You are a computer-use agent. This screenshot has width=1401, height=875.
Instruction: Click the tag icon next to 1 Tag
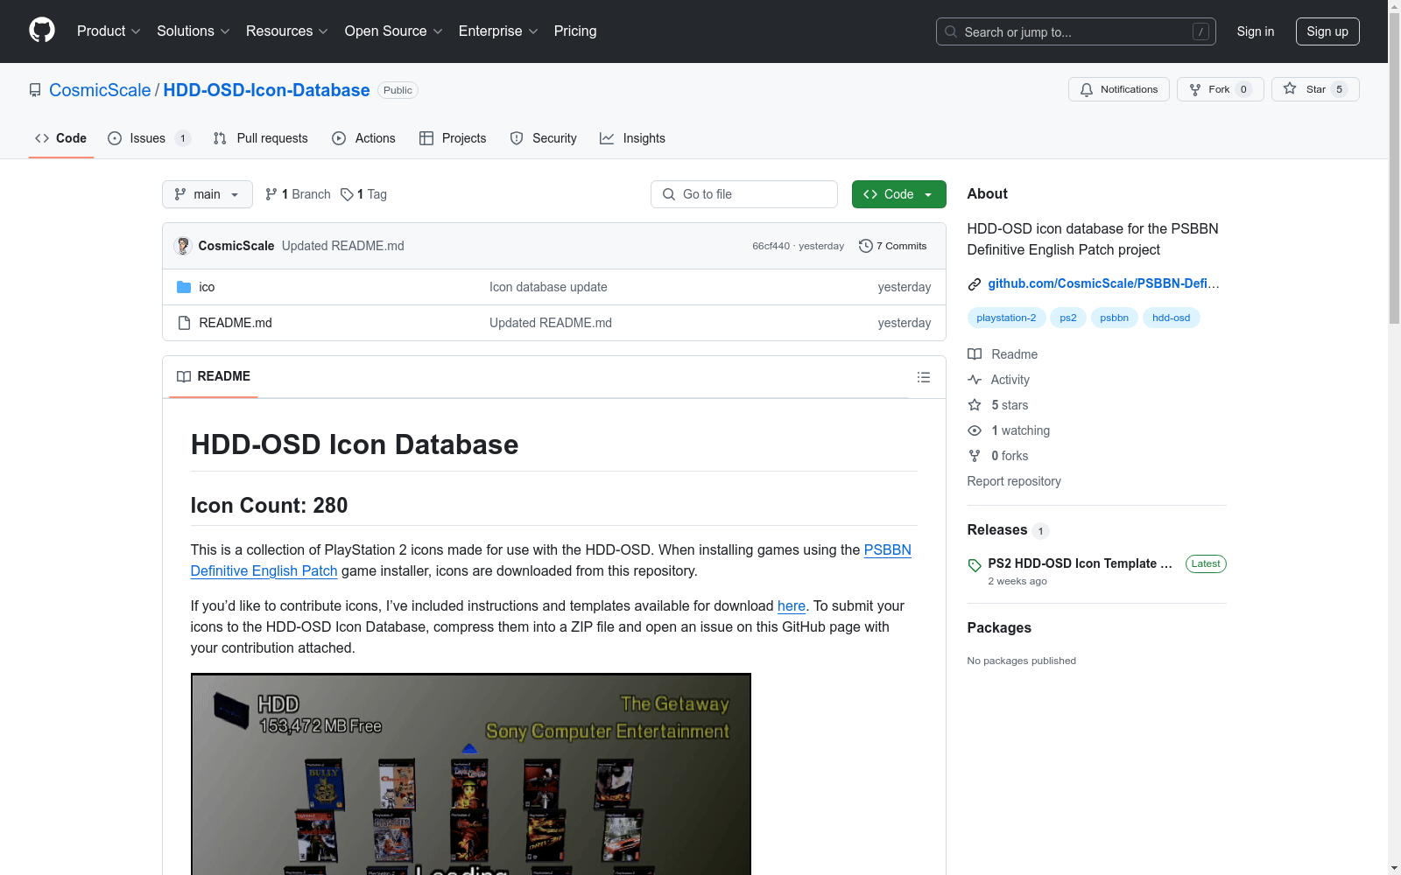[x=347, y=194]
